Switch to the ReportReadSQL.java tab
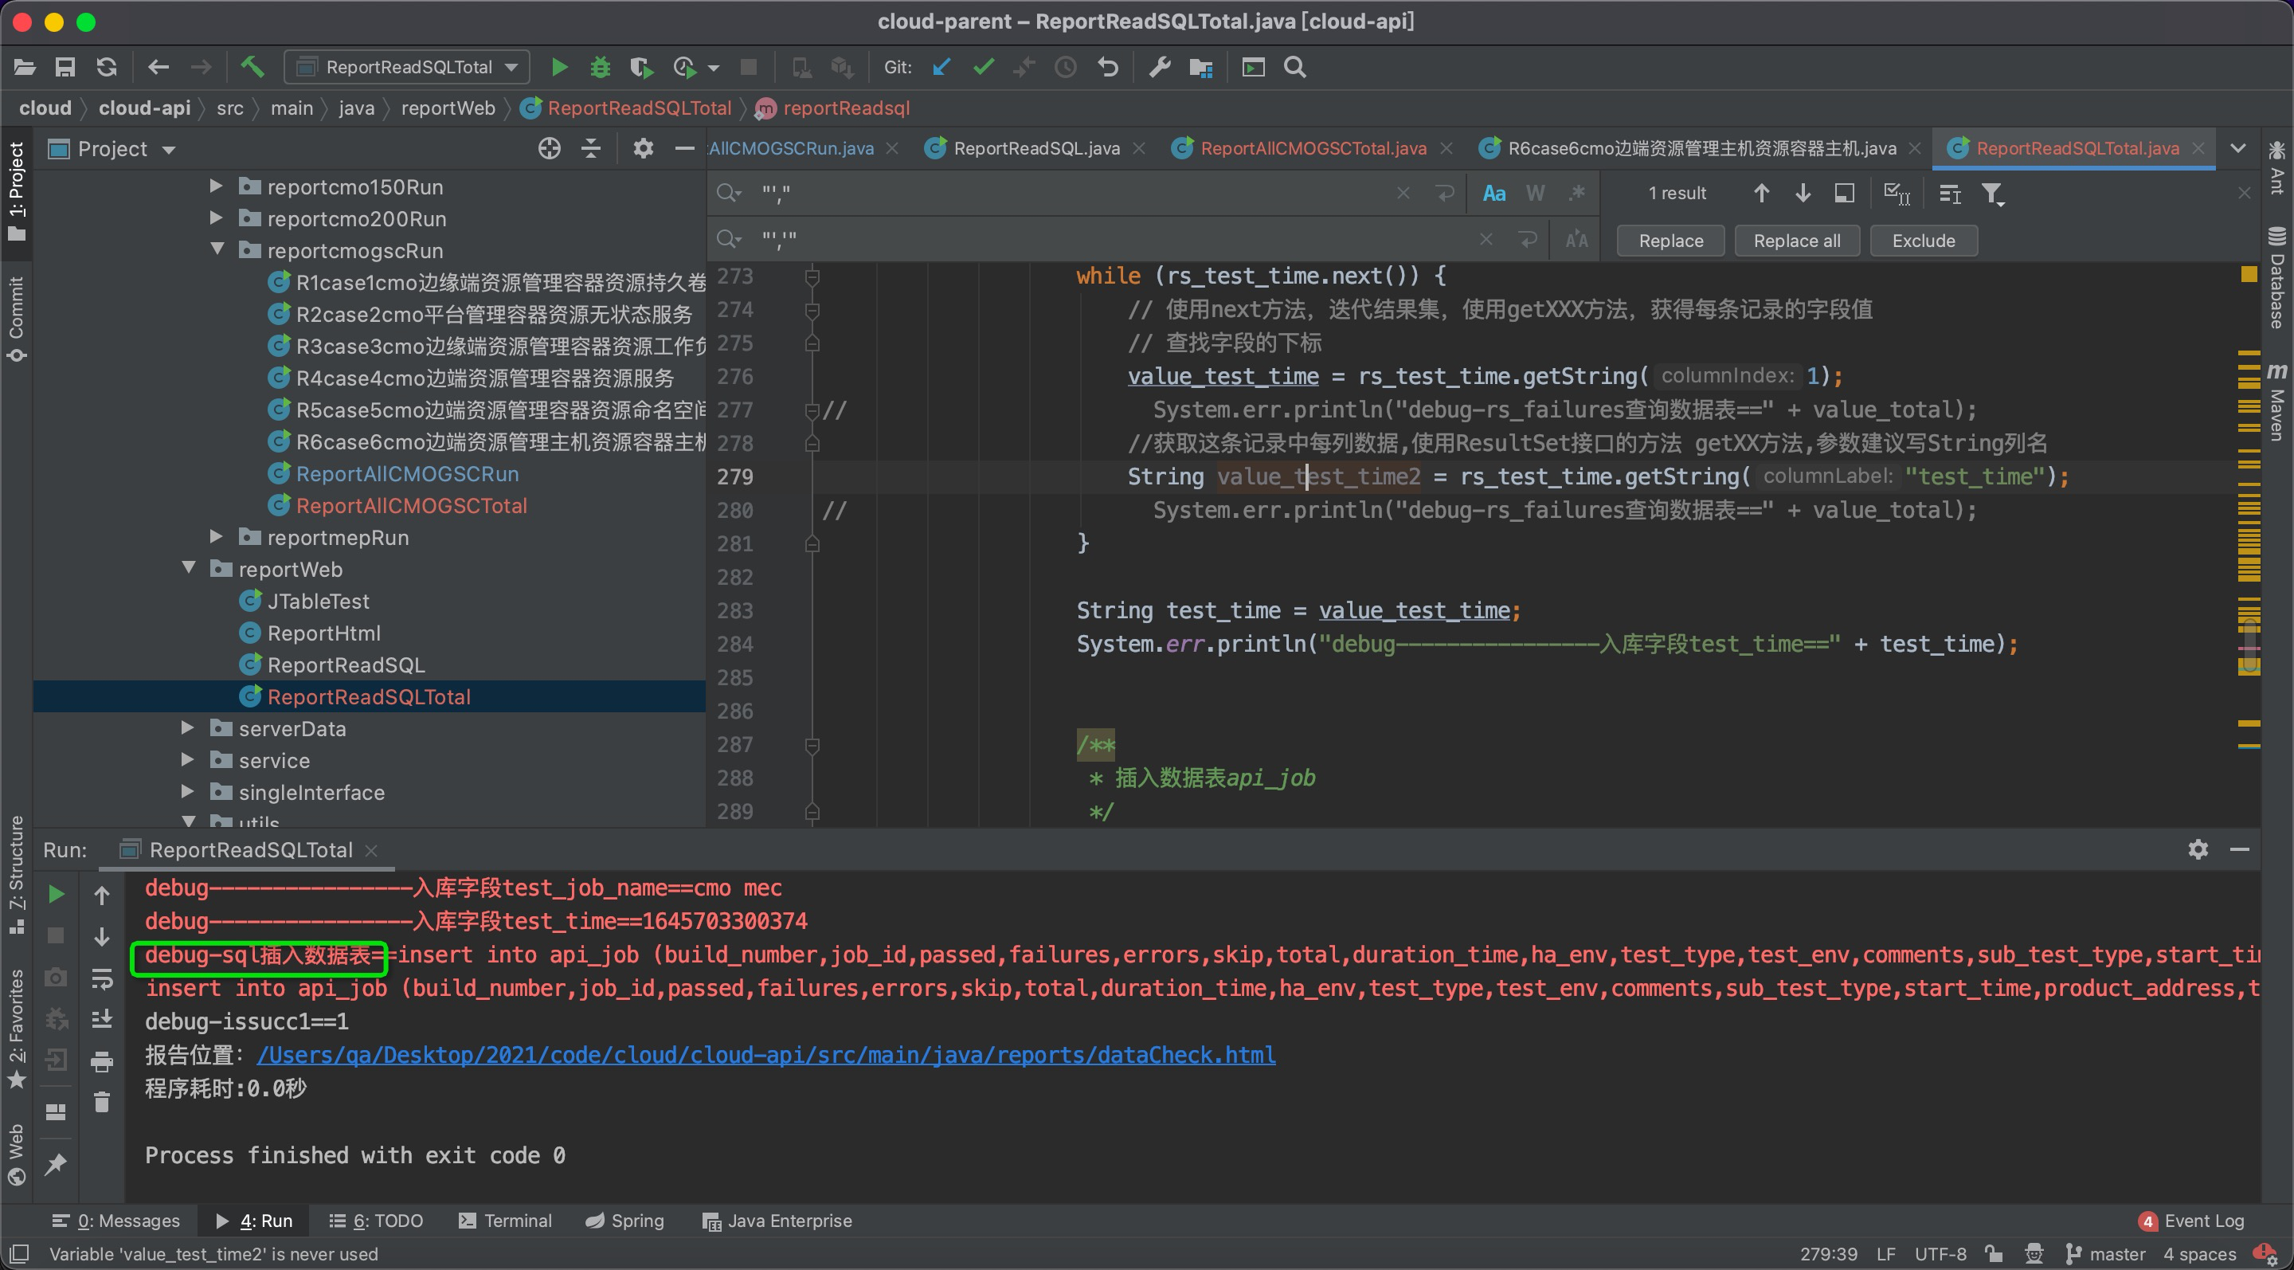Viewport: 2294px width, 1270px height. coord(1035,148)
